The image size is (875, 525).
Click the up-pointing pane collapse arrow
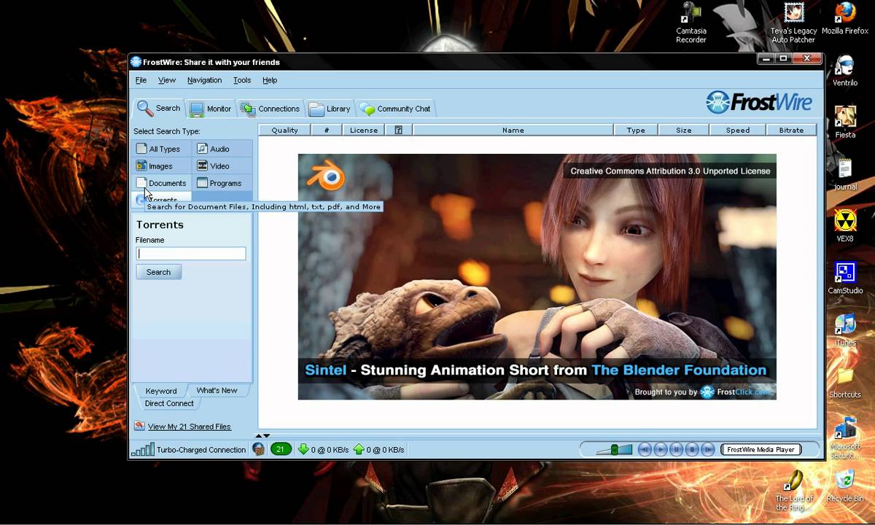click(260, 435)
